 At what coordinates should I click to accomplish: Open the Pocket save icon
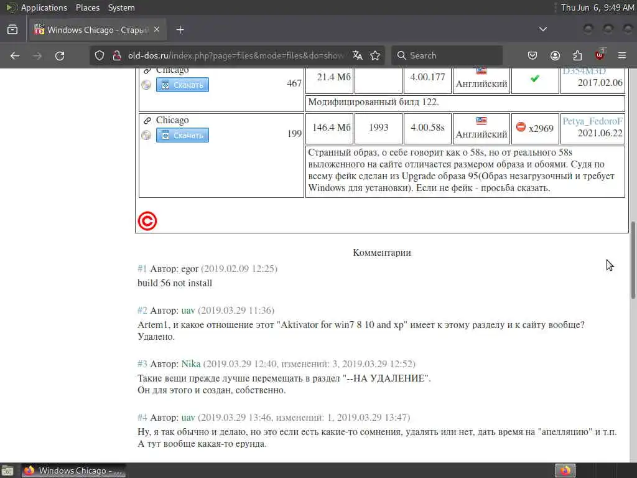(x=532, y=55)
